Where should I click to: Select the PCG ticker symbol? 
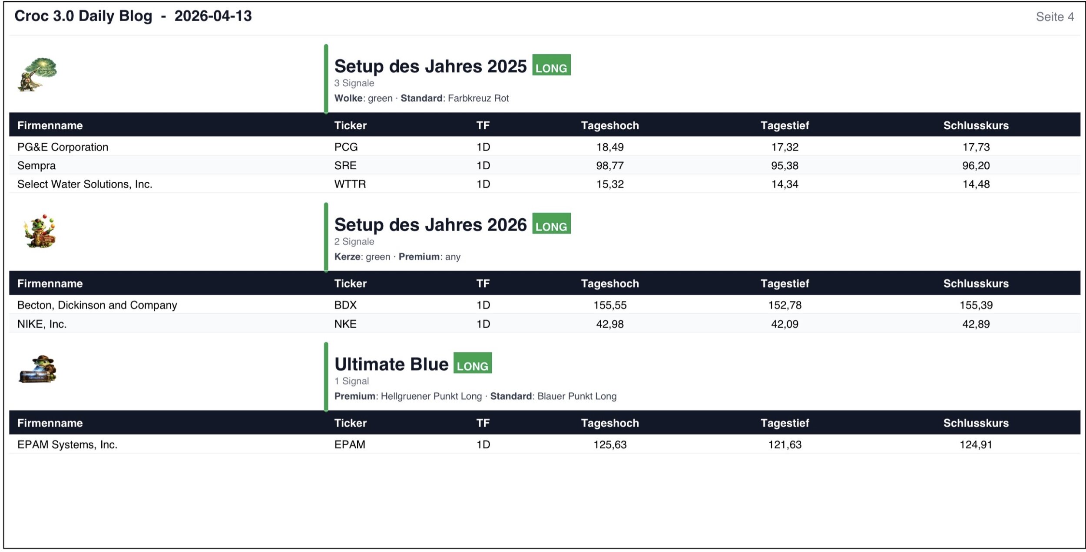pos(346,147)
